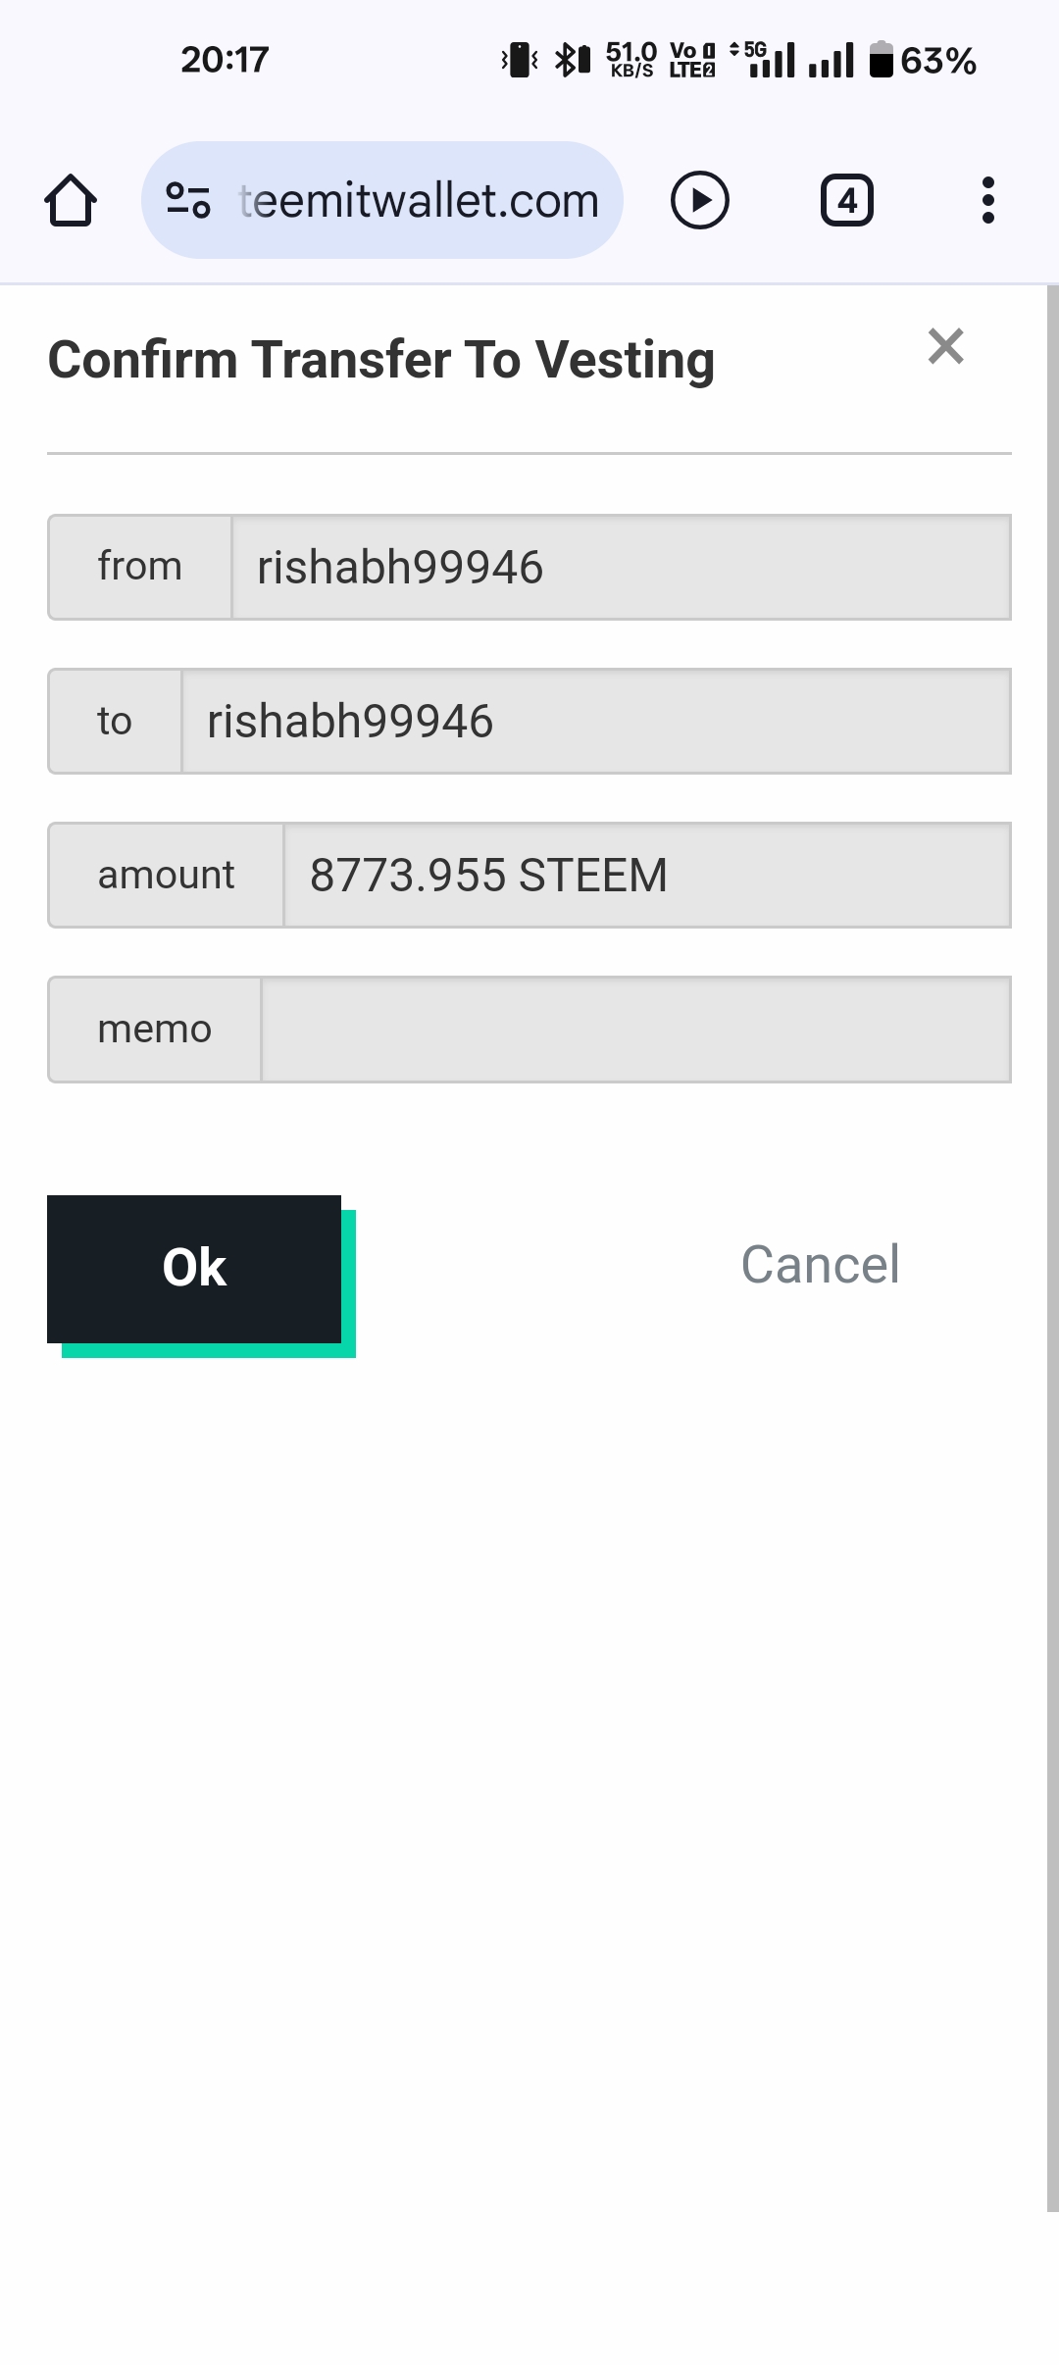Open the tab switcher showing 4
This screenshot has height=2365, width=1059.
point(846,200)
